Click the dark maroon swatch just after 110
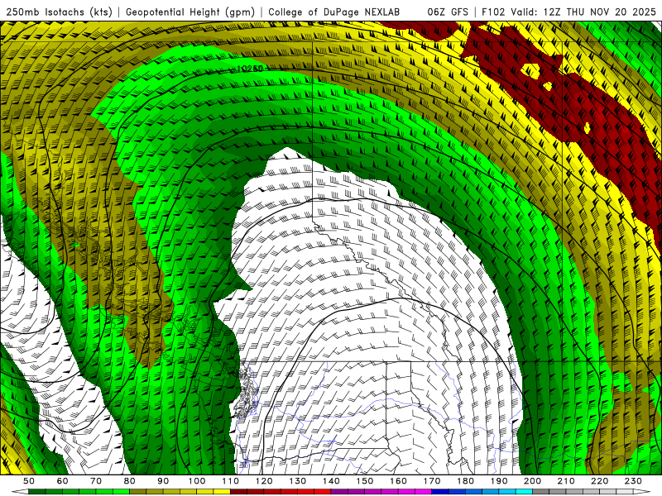 [x=239, y=492]
